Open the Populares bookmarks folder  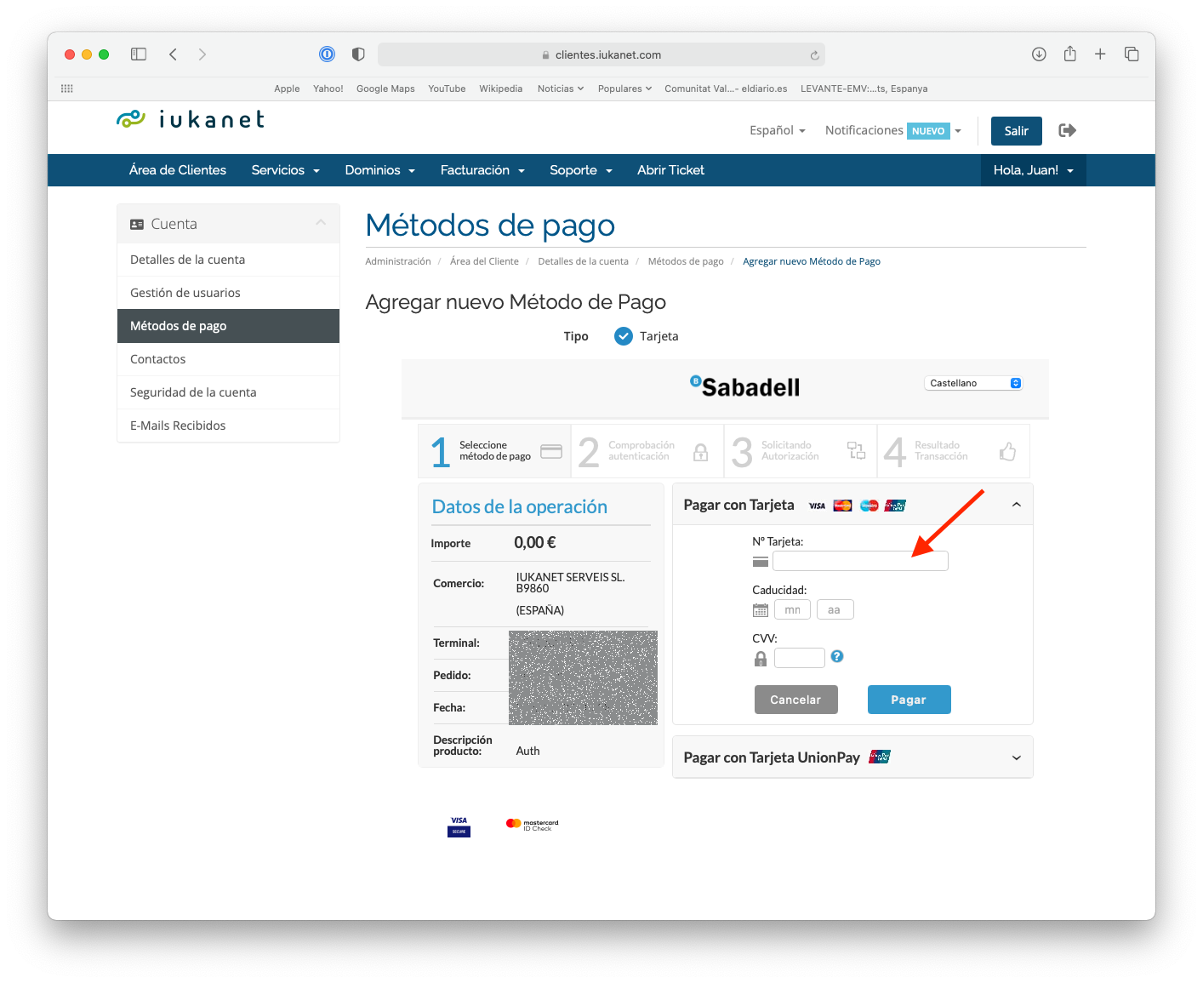coord(624,89)
